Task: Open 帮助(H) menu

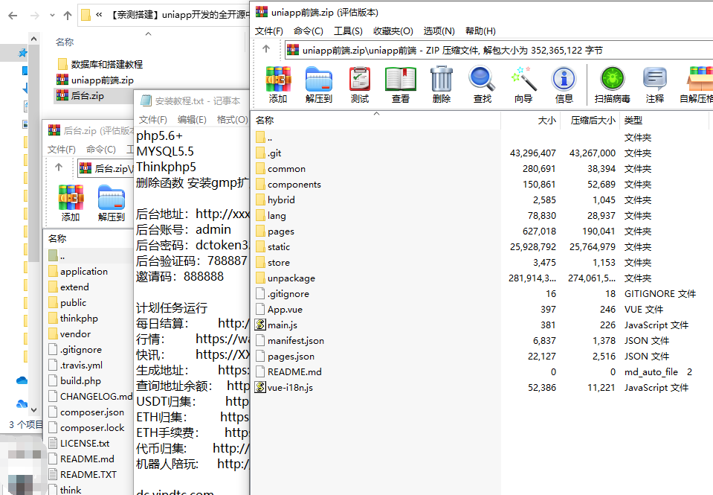Action: pos(480,31)
